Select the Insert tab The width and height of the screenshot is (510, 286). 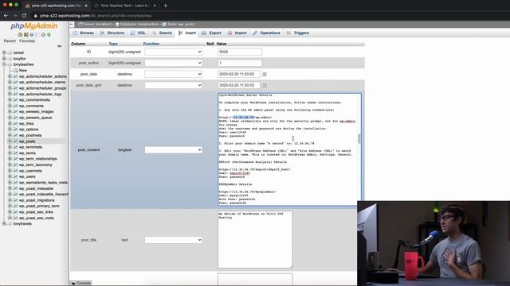[x=187, y=33]
